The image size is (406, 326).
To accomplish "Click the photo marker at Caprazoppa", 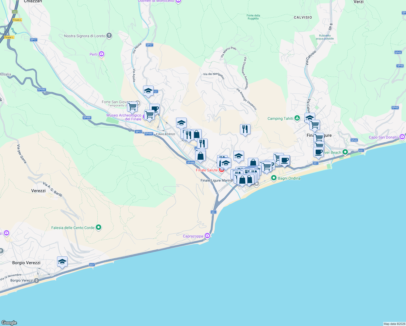I will 207,236.
